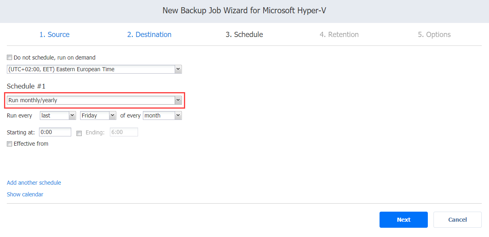Select the 5. Options step

tap(434, 35)
